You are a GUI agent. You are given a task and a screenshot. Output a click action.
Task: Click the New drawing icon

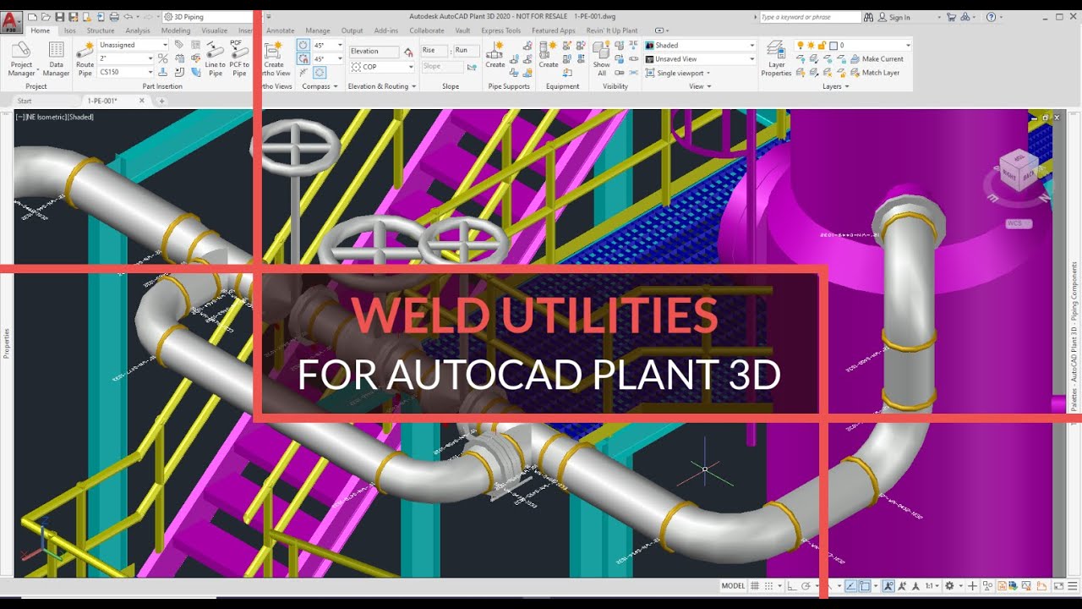click(32, 17)
